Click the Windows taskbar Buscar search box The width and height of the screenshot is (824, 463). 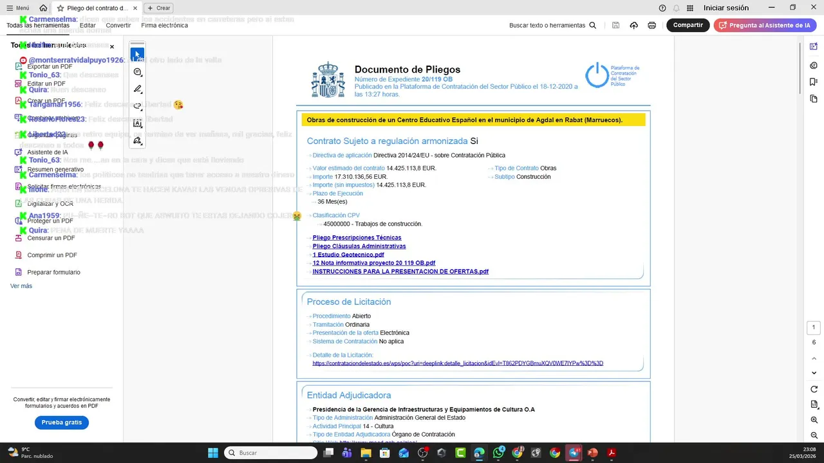[x=270, y=453]
